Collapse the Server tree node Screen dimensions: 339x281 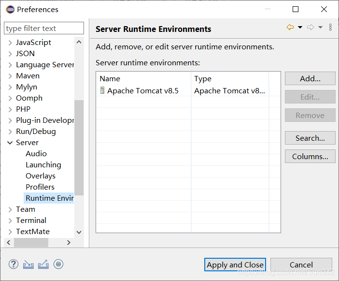pyautogui.click(x=10, y=143)
